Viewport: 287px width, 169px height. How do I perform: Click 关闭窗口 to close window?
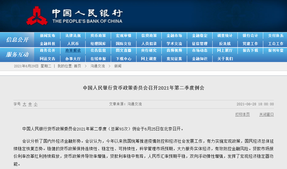point(266,114)
